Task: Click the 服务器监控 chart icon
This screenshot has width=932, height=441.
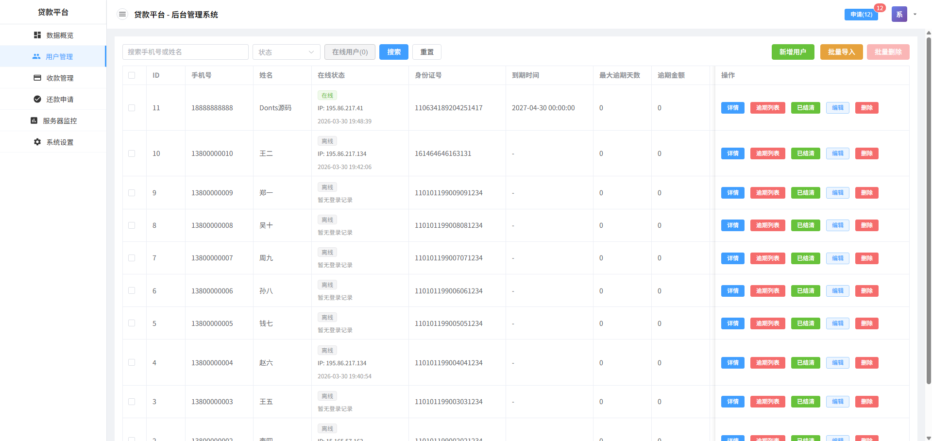Action: [34, 120]
